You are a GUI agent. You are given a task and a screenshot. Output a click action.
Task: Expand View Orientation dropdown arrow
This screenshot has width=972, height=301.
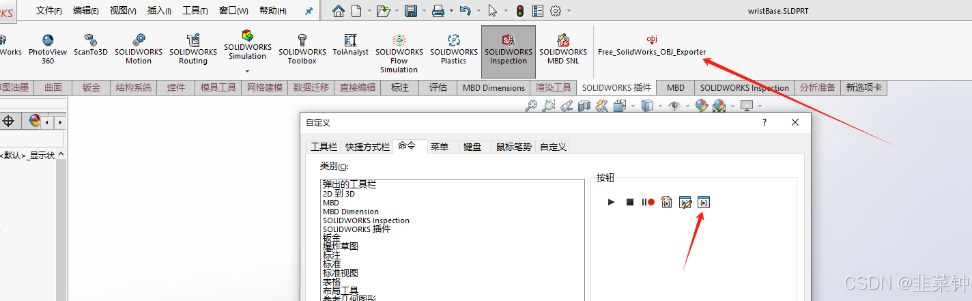[633, 106]
